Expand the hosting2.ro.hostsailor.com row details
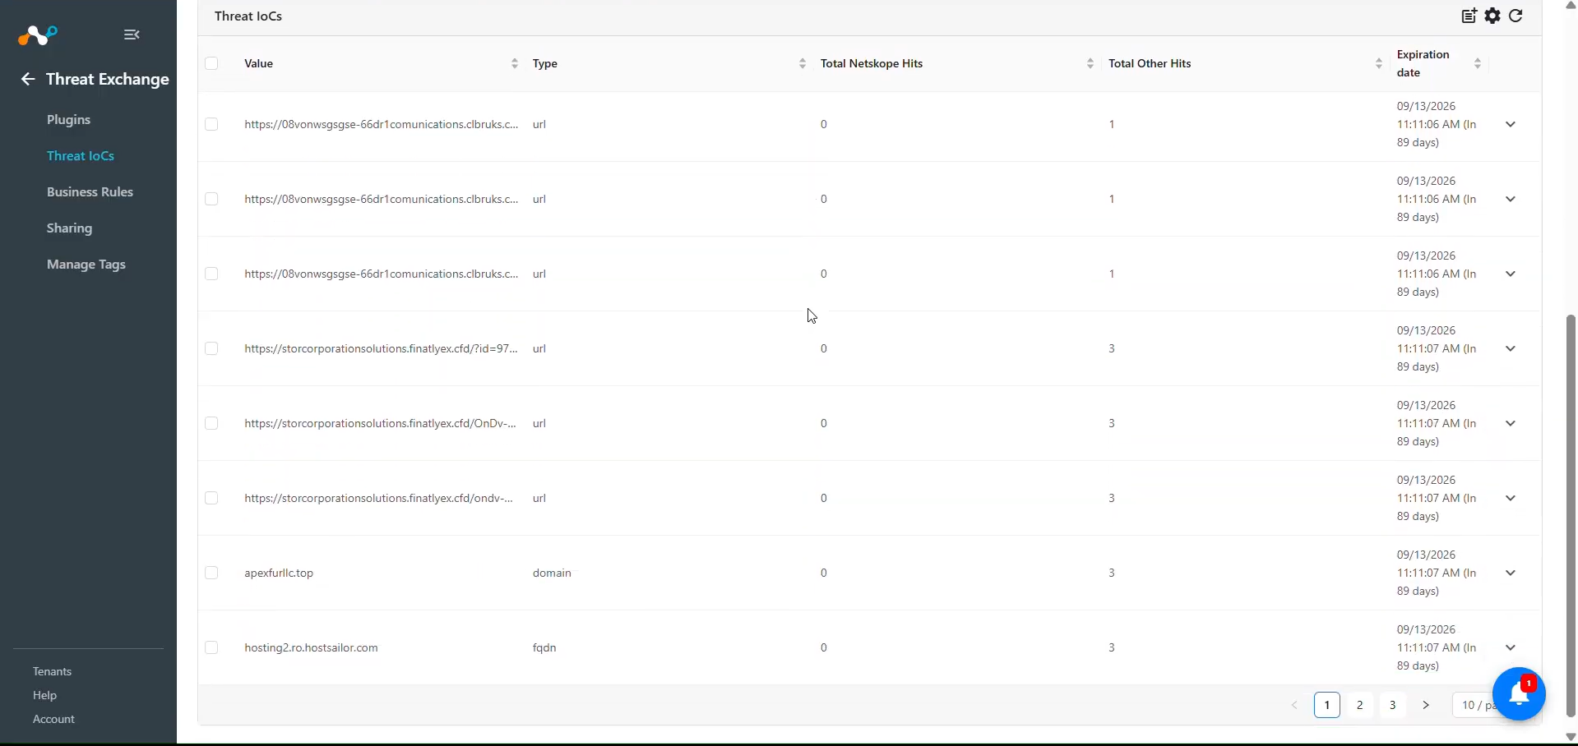Screen dimensions: 1578x746 tap(1511, 647)
